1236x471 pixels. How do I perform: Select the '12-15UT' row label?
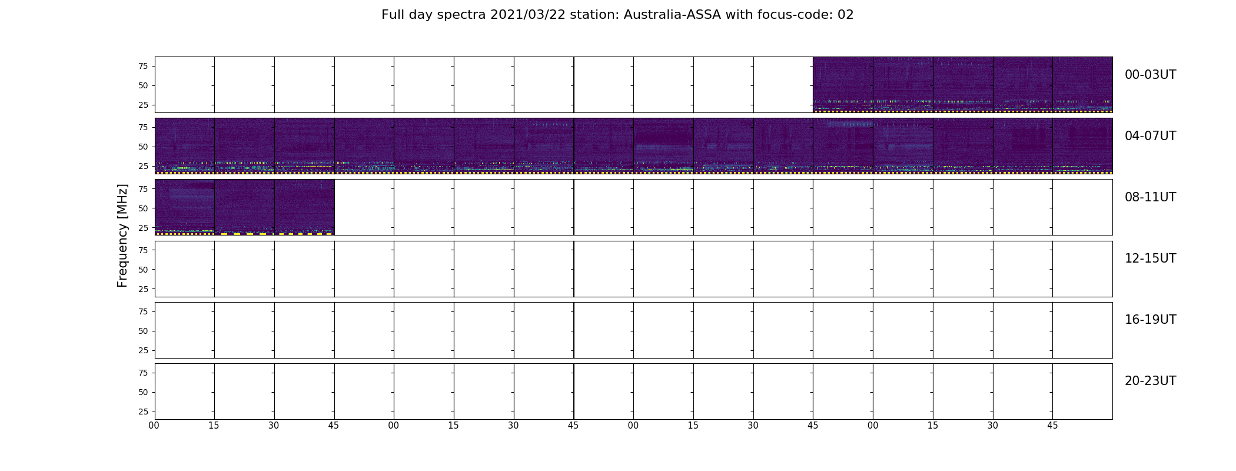(1150, 258)
